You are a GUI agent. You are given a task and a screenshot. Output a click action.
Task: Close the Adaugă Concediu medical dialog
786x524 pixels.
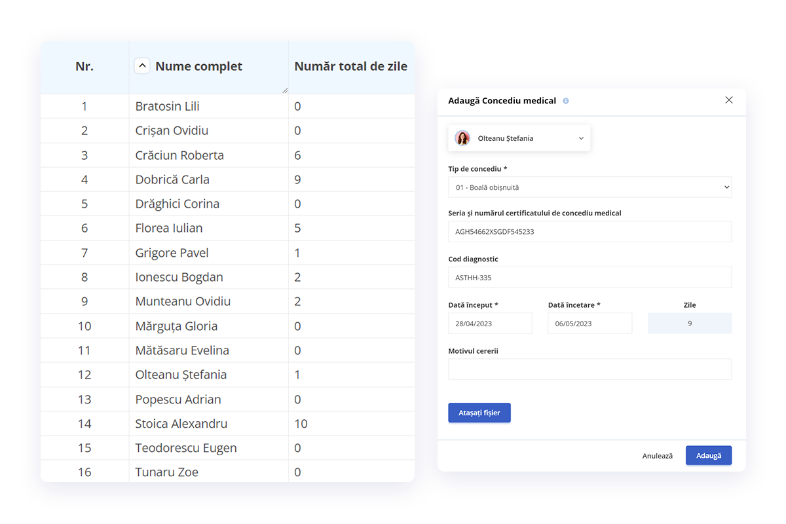click(x=729, y=100)
